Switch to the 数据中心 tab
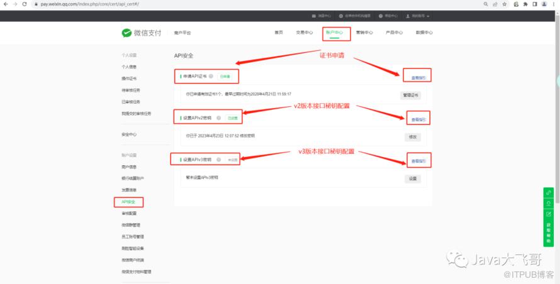This screenshot has height=284, width=560. click(424, 33)
